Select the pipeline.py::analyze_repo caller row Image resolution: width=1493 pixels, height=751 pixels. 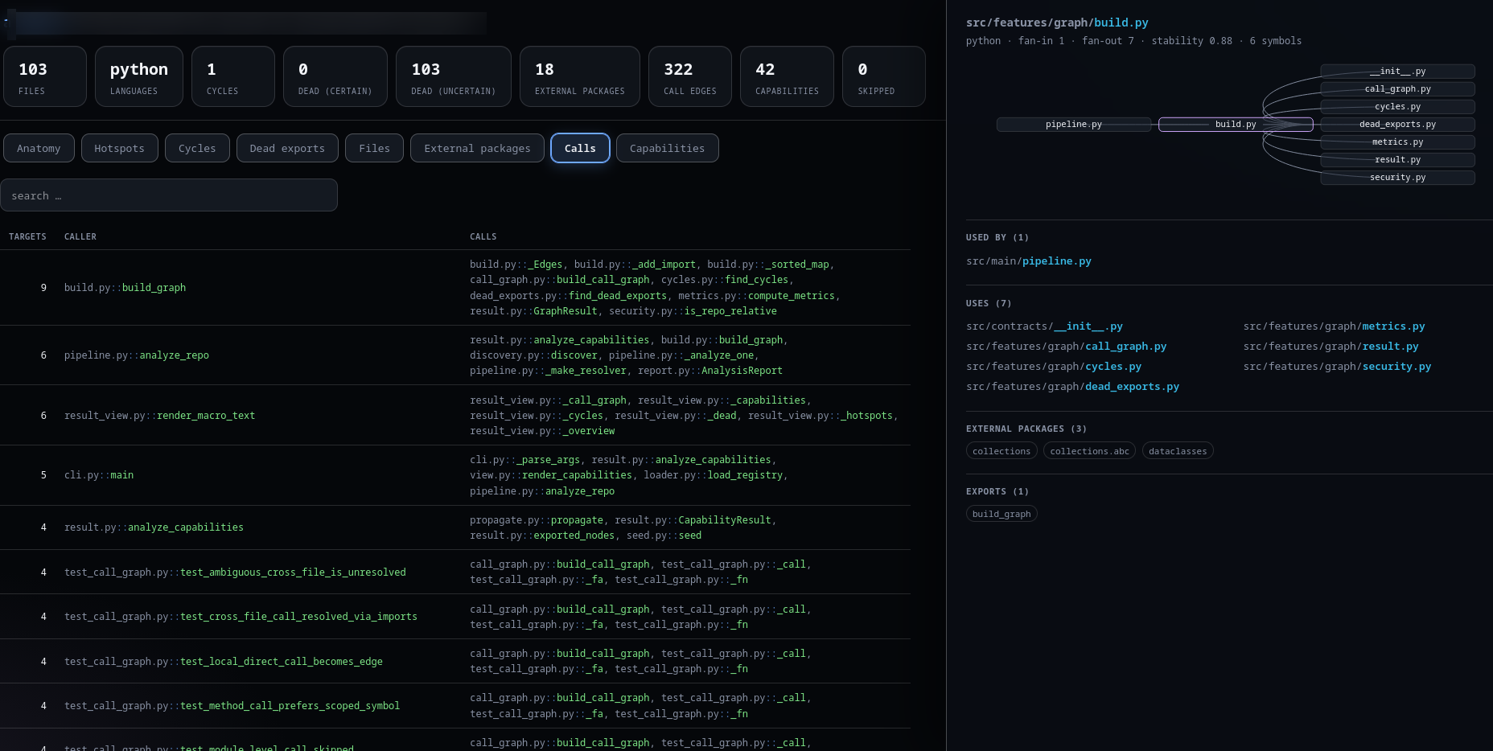pos(455,355)
